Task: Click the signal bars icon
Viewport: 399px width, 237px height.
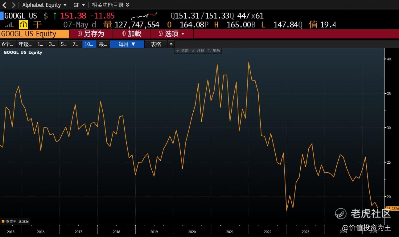Action: coord(9,25)
